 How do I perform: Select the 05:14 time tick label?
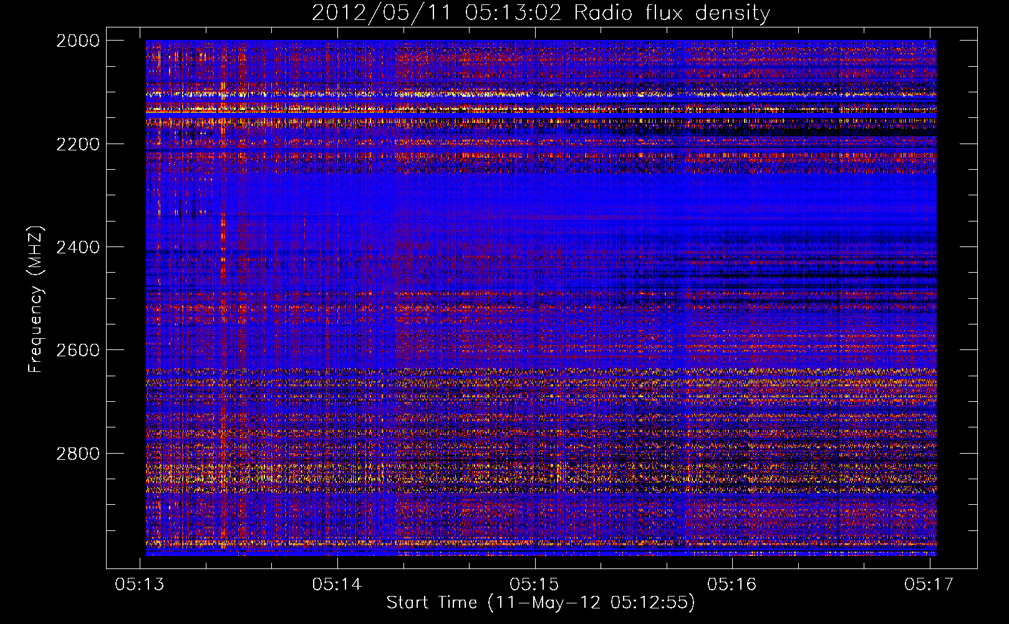(337, 584)
